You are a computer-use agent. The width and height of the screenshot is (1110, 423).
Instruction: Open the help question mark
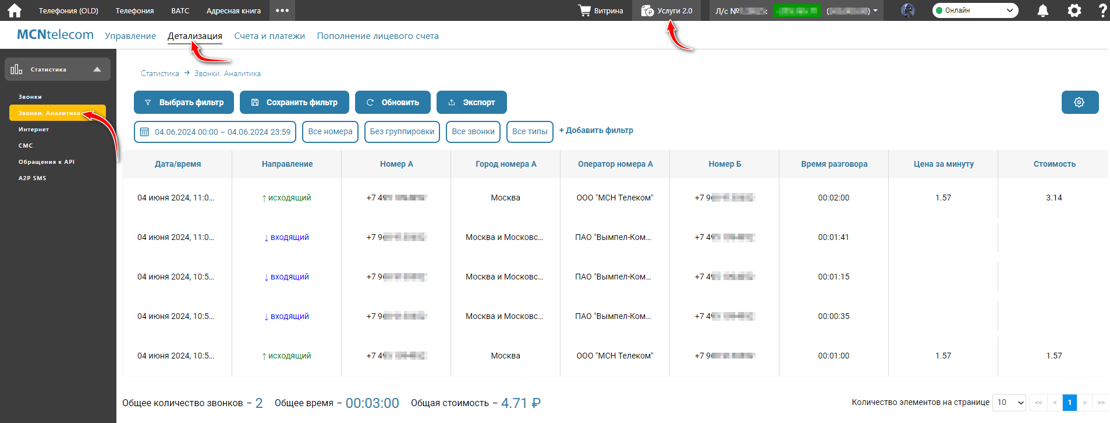pyautogui.click(x=1102, y=10)
